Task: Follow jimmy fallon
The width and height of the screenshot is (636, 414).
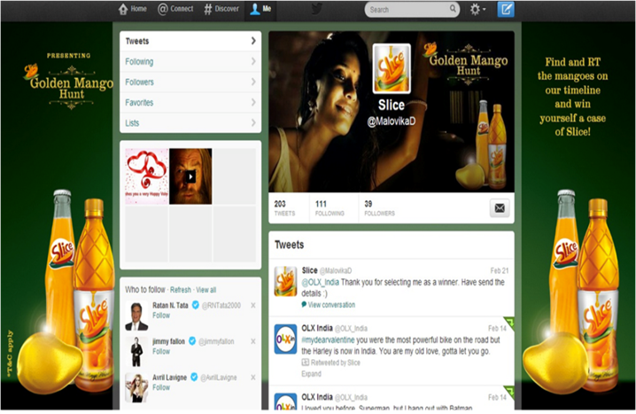Action: [161, 351]
